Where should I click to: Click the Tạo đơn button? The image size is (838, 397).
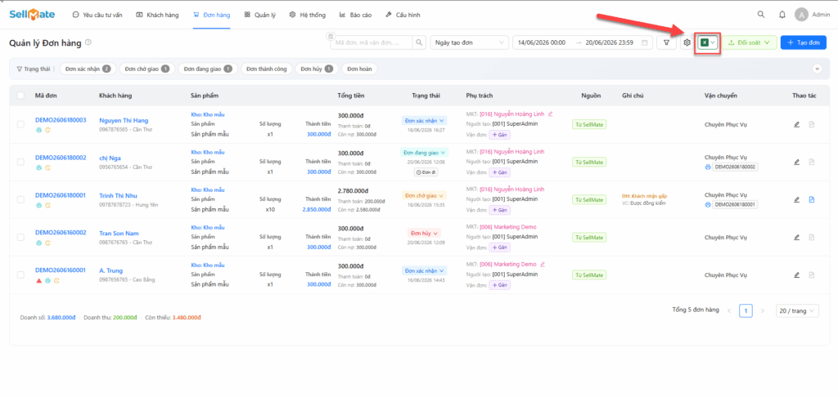pyautogui.click(x=804, y=42)
